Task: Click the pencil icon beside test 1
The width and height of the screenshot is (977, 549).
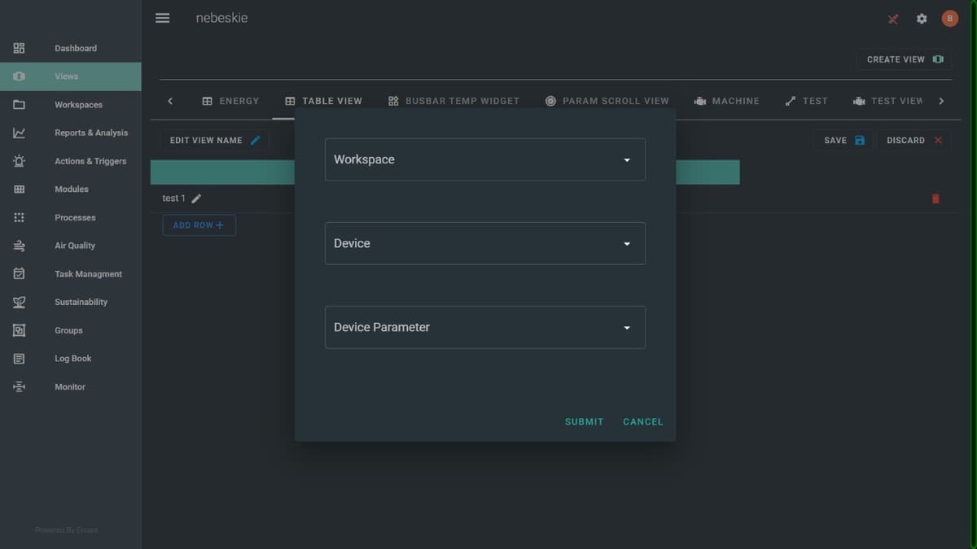Action: point(196,198)
